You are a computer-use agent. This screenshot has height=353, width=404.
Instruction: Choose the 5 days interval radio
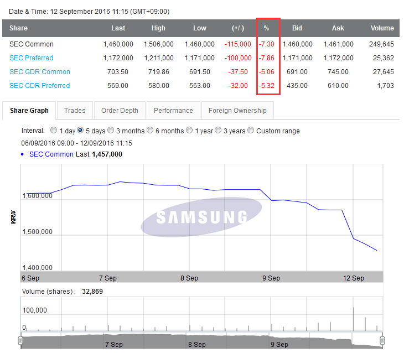pyautogui.click(x=81, y=131)
